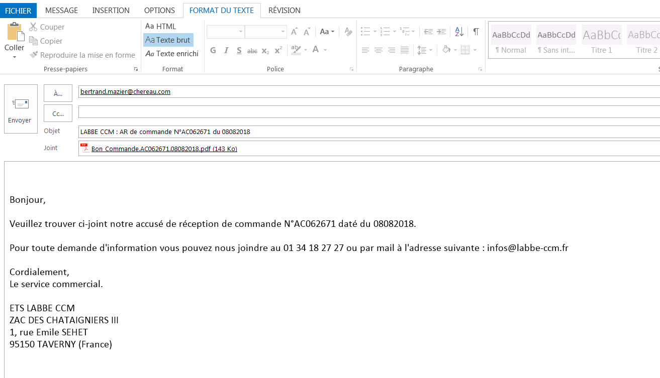Toggle italic (I) formatting
The height and width of the screenshot is (378, 660).
coord(226,50)
